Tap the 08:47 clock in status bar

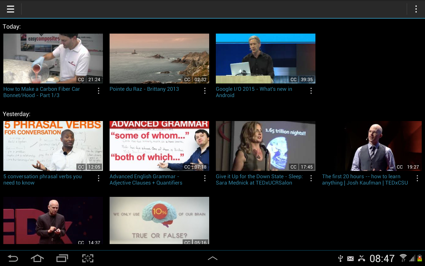[382, 258]
